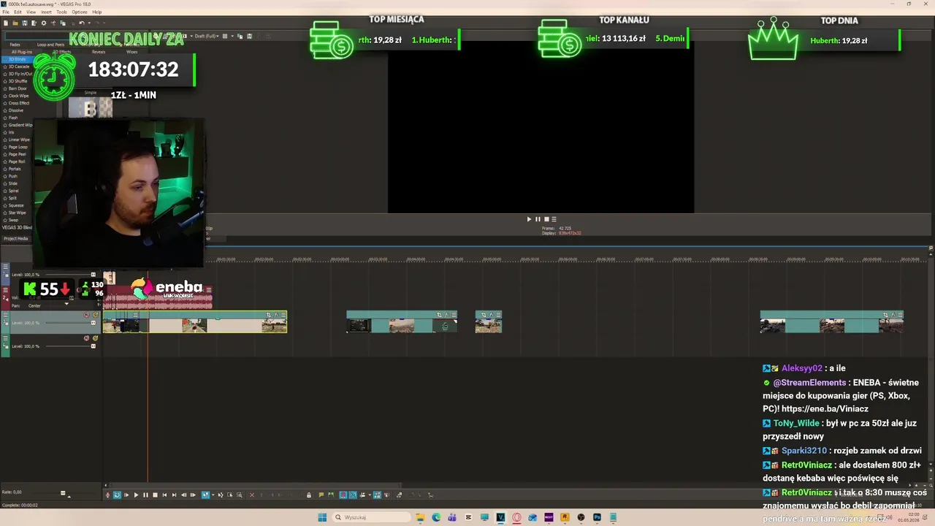935x526 pixels.
Task: Open the Draft (Full) preview quality dropdown
Action: pos(207,36)
